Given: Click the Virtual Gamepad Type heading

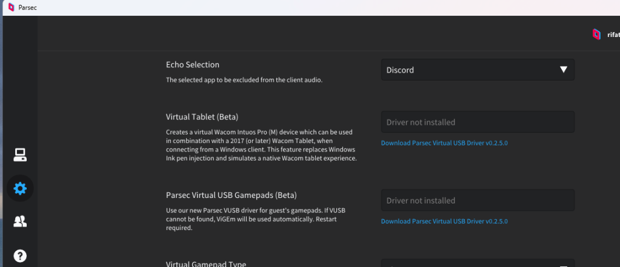Looking at the screenshot, I should [206, 264].
